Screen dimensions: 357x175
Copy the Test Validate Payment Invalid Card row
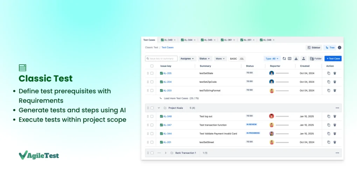329,134
